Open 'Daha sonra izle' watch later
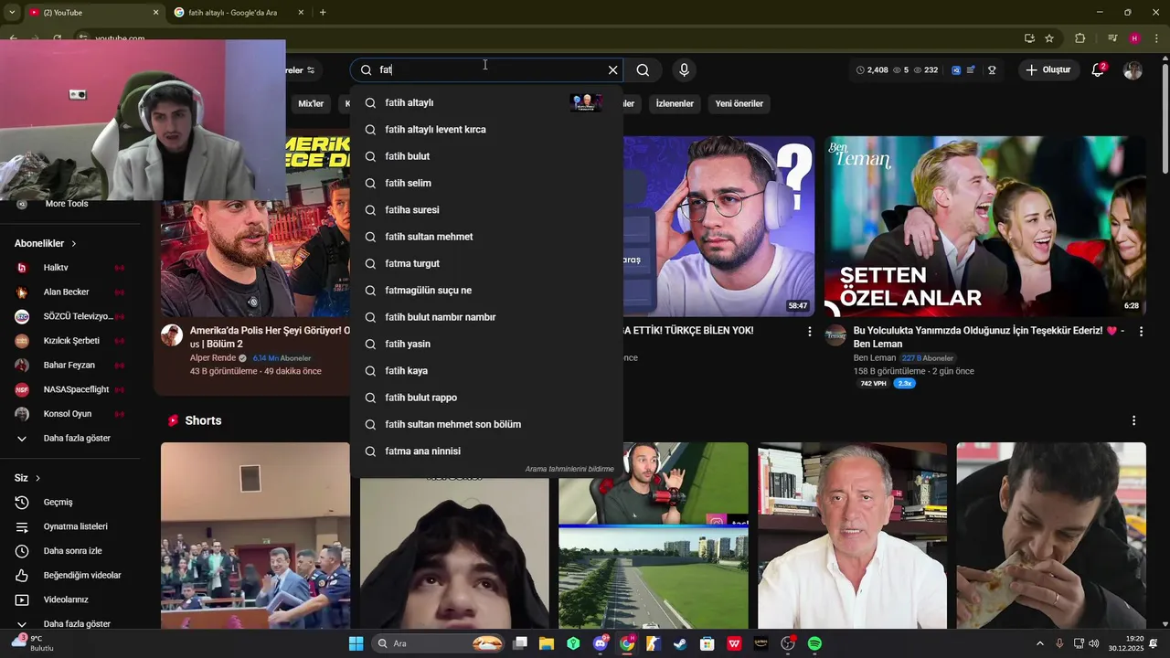The image size is (1170, 658). (71, 551)
